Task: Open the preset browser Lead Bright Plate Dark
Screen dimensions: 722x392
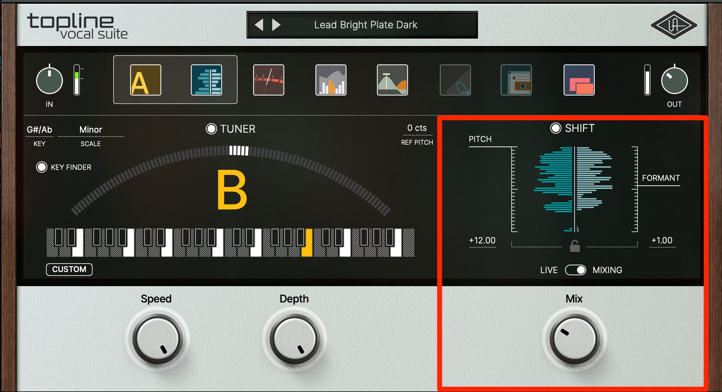Action: pyautogui.click(x=366, y=25)
